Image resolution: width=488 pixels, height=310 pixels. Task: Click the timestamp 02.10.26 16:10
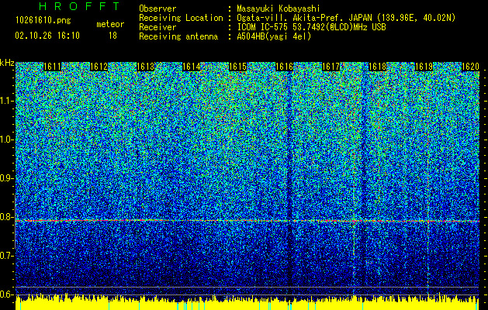(47, 36)
